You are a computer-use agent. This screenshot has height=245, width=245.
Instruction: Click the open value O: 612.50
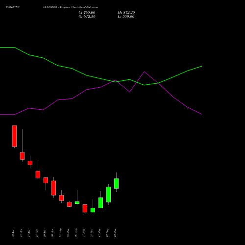pyautogui.click(x=87, y=17)
